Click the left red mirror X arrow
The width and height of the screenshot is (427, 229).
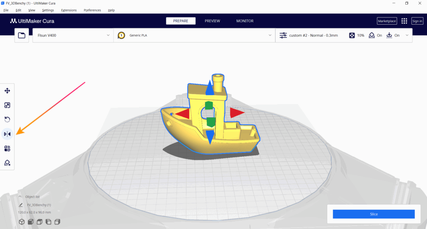point(182,113)
